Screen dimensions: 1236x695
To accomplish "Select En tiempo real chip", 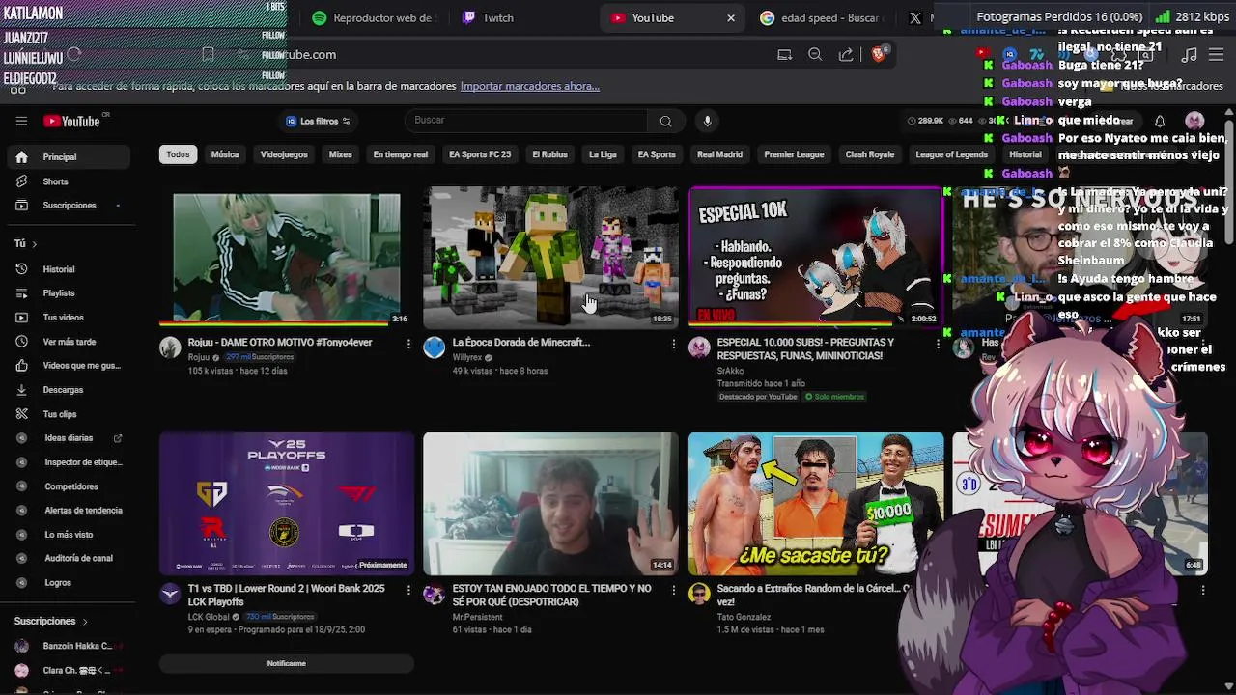I will pyautogui.click(x=400, y=154).
